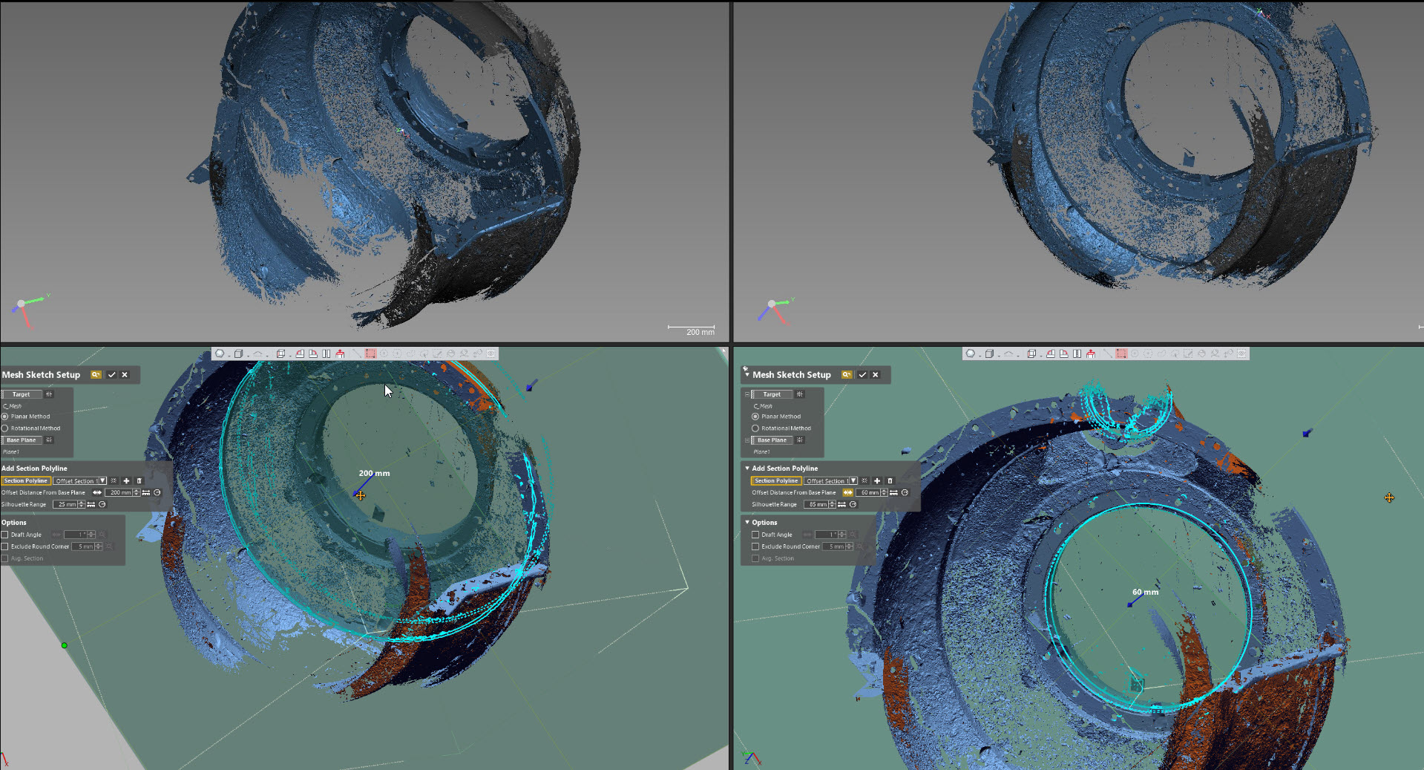Collapse the Add Section Polyline group on right
The height and width of the screenshot is (770, 1424).
pos(747,469)
